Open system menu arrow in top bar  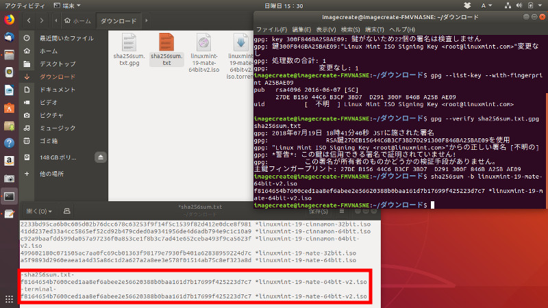540,5
